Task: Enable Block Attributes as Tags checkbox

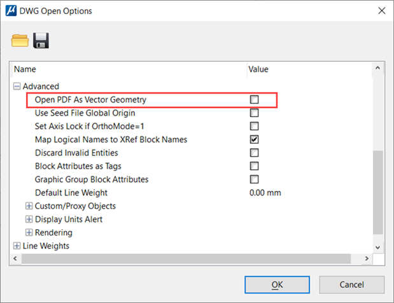Action: tap(255, 166)
